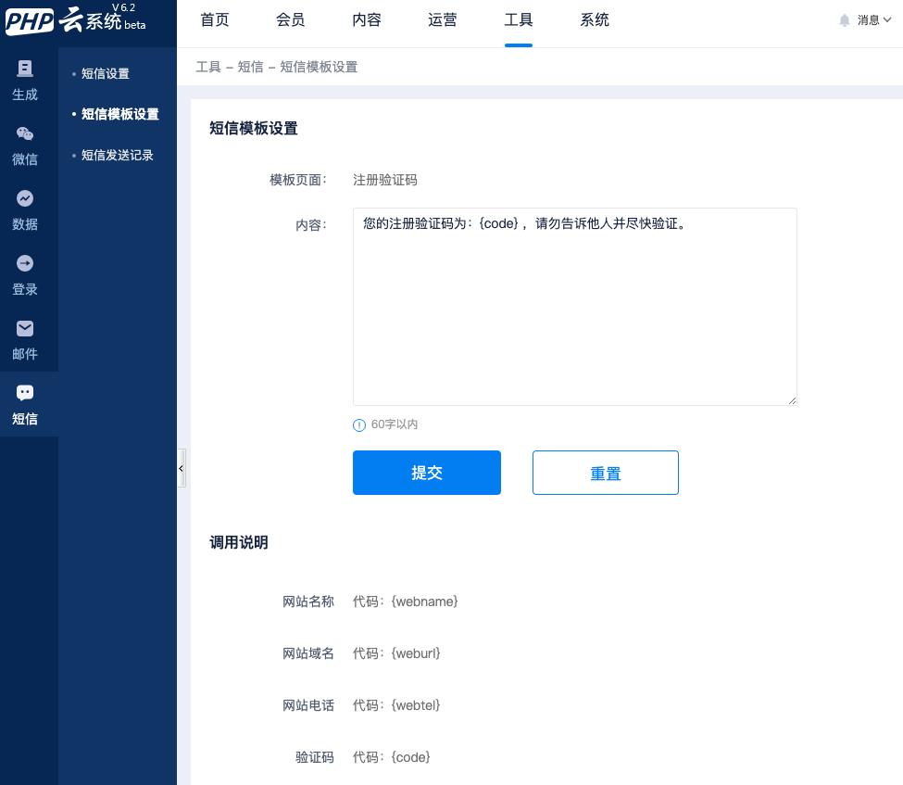903x785 pixels.
Task: Open 短信发送记录 in the submenu
Action: (117, 156)
